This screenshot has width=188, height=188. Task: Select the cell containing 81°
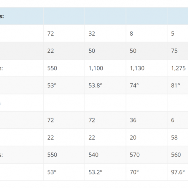[x=178, y=85]
